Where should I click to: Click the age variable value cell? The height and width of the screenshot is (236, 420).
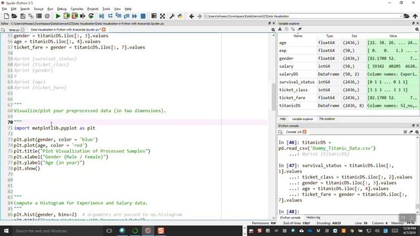pos(392,43)
